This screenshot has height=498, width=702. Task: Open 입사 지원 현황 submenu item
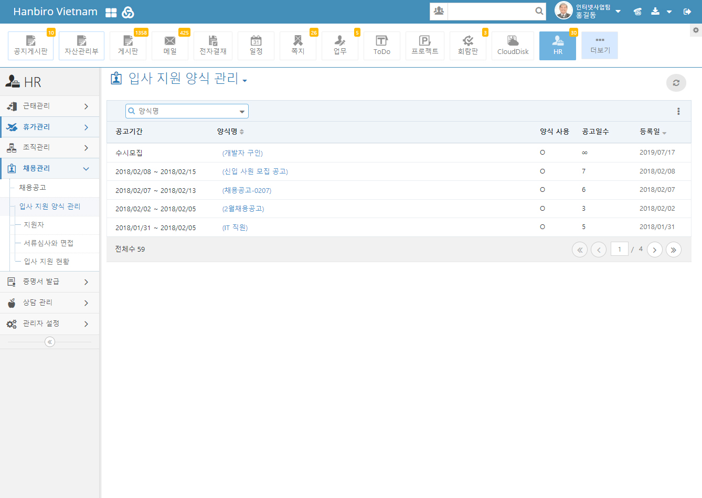(46, 262)
